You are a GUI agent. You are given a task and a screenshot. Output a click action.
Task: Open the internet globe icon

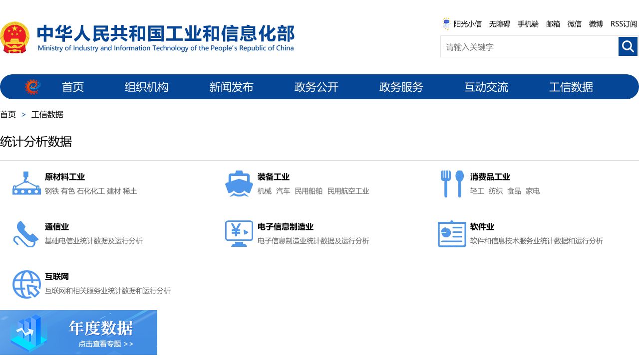point(26,284)
